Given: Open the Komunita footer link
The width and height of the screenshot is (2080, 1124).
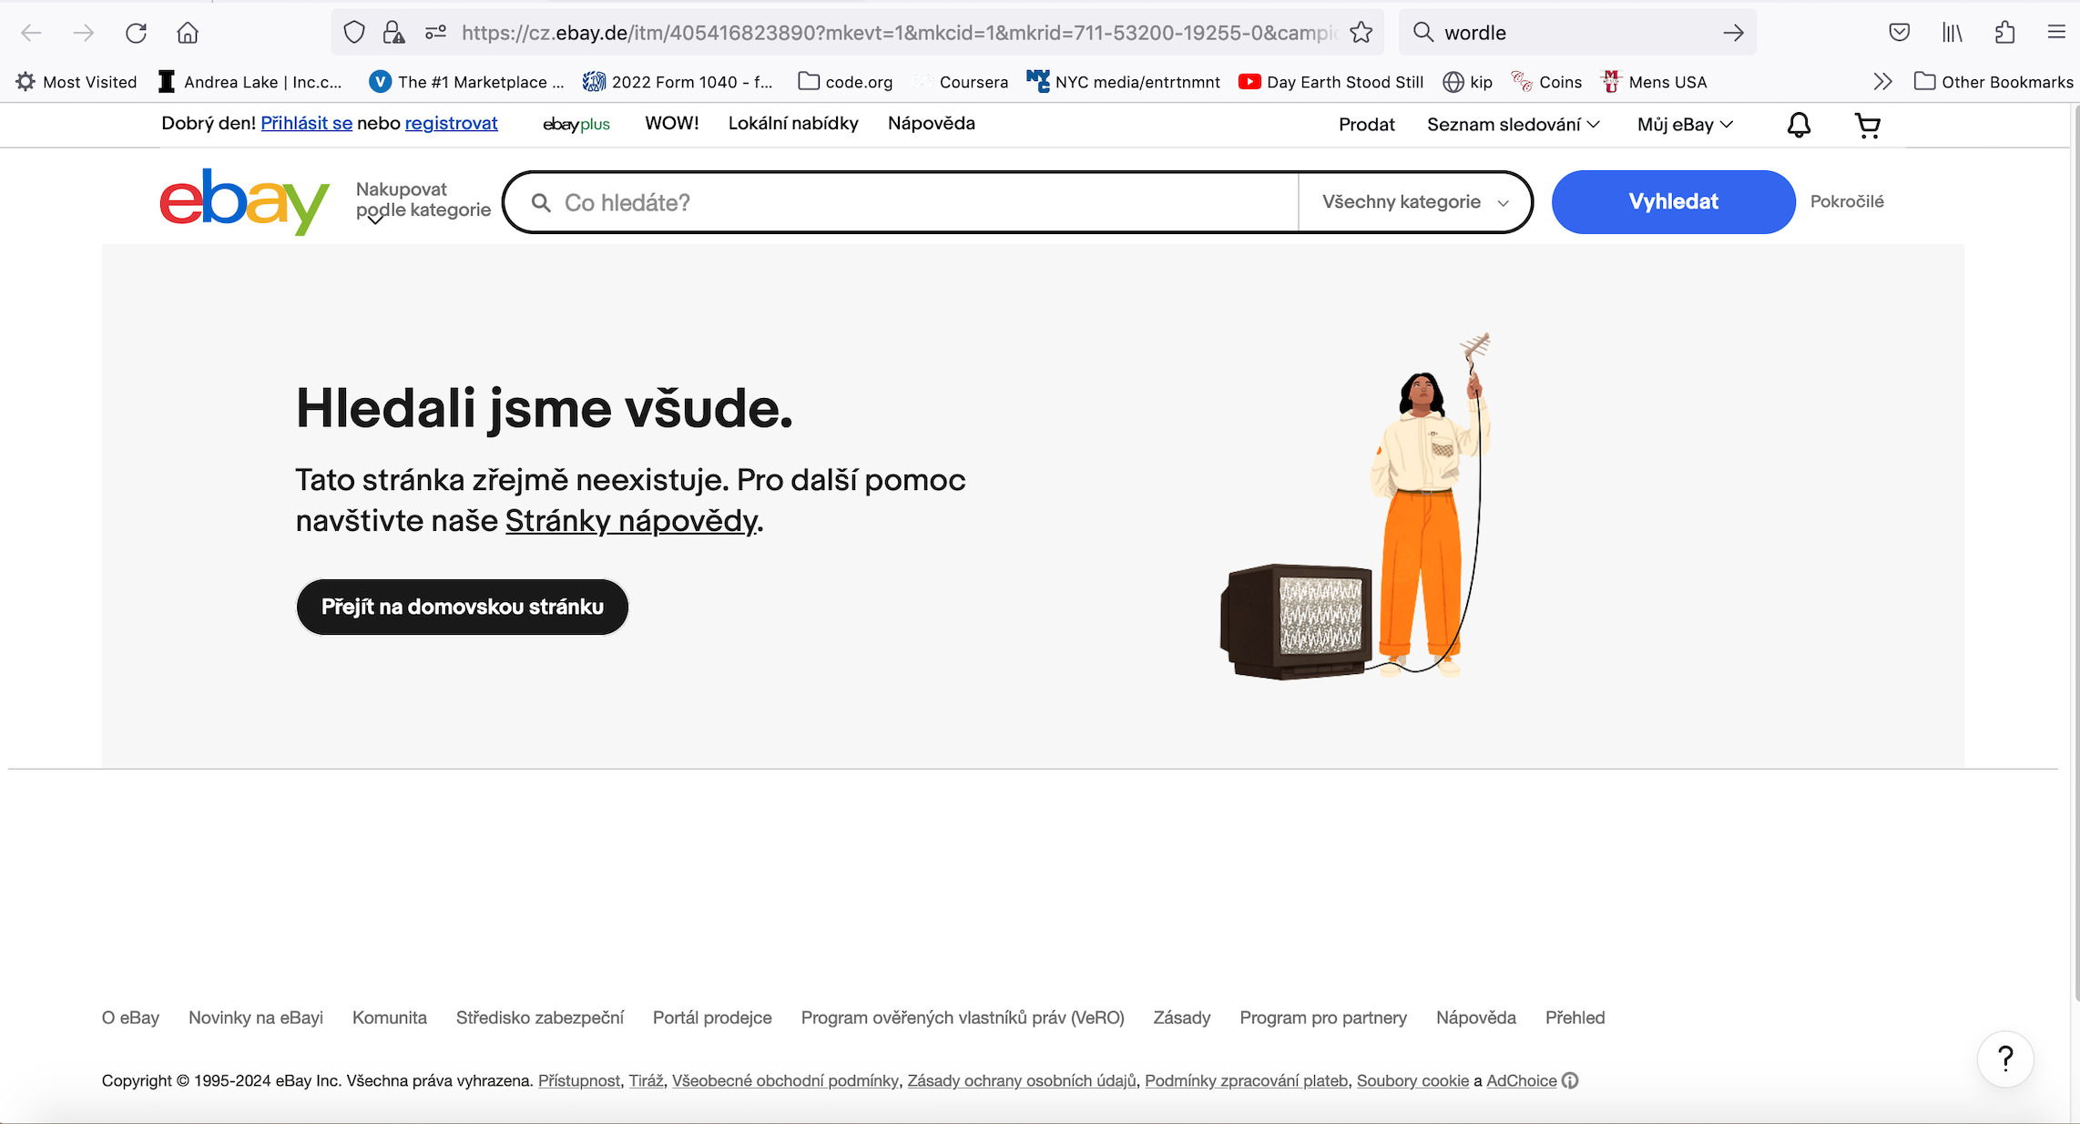Looking at the screenshot, I should [390, 1017].
